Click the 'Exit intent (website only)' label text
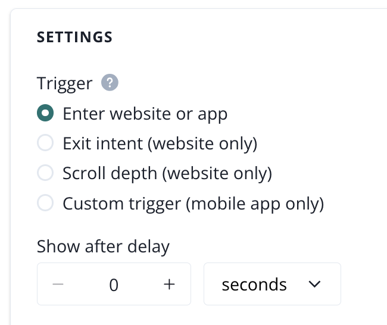The image size is (387, 325). 160,143
